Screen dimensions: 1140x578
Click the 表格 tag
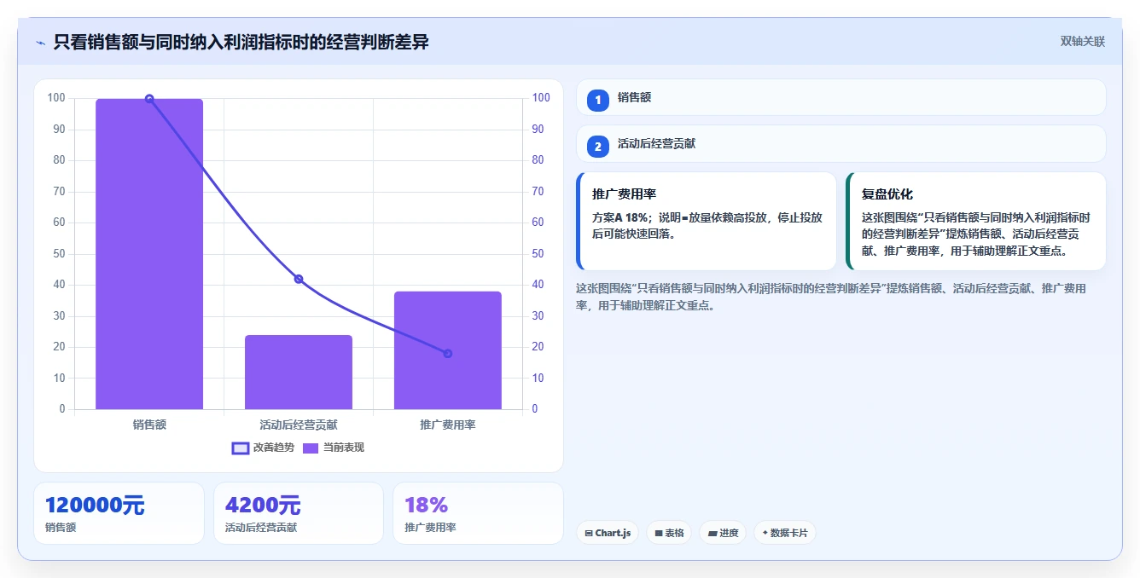tap(669, 533)
